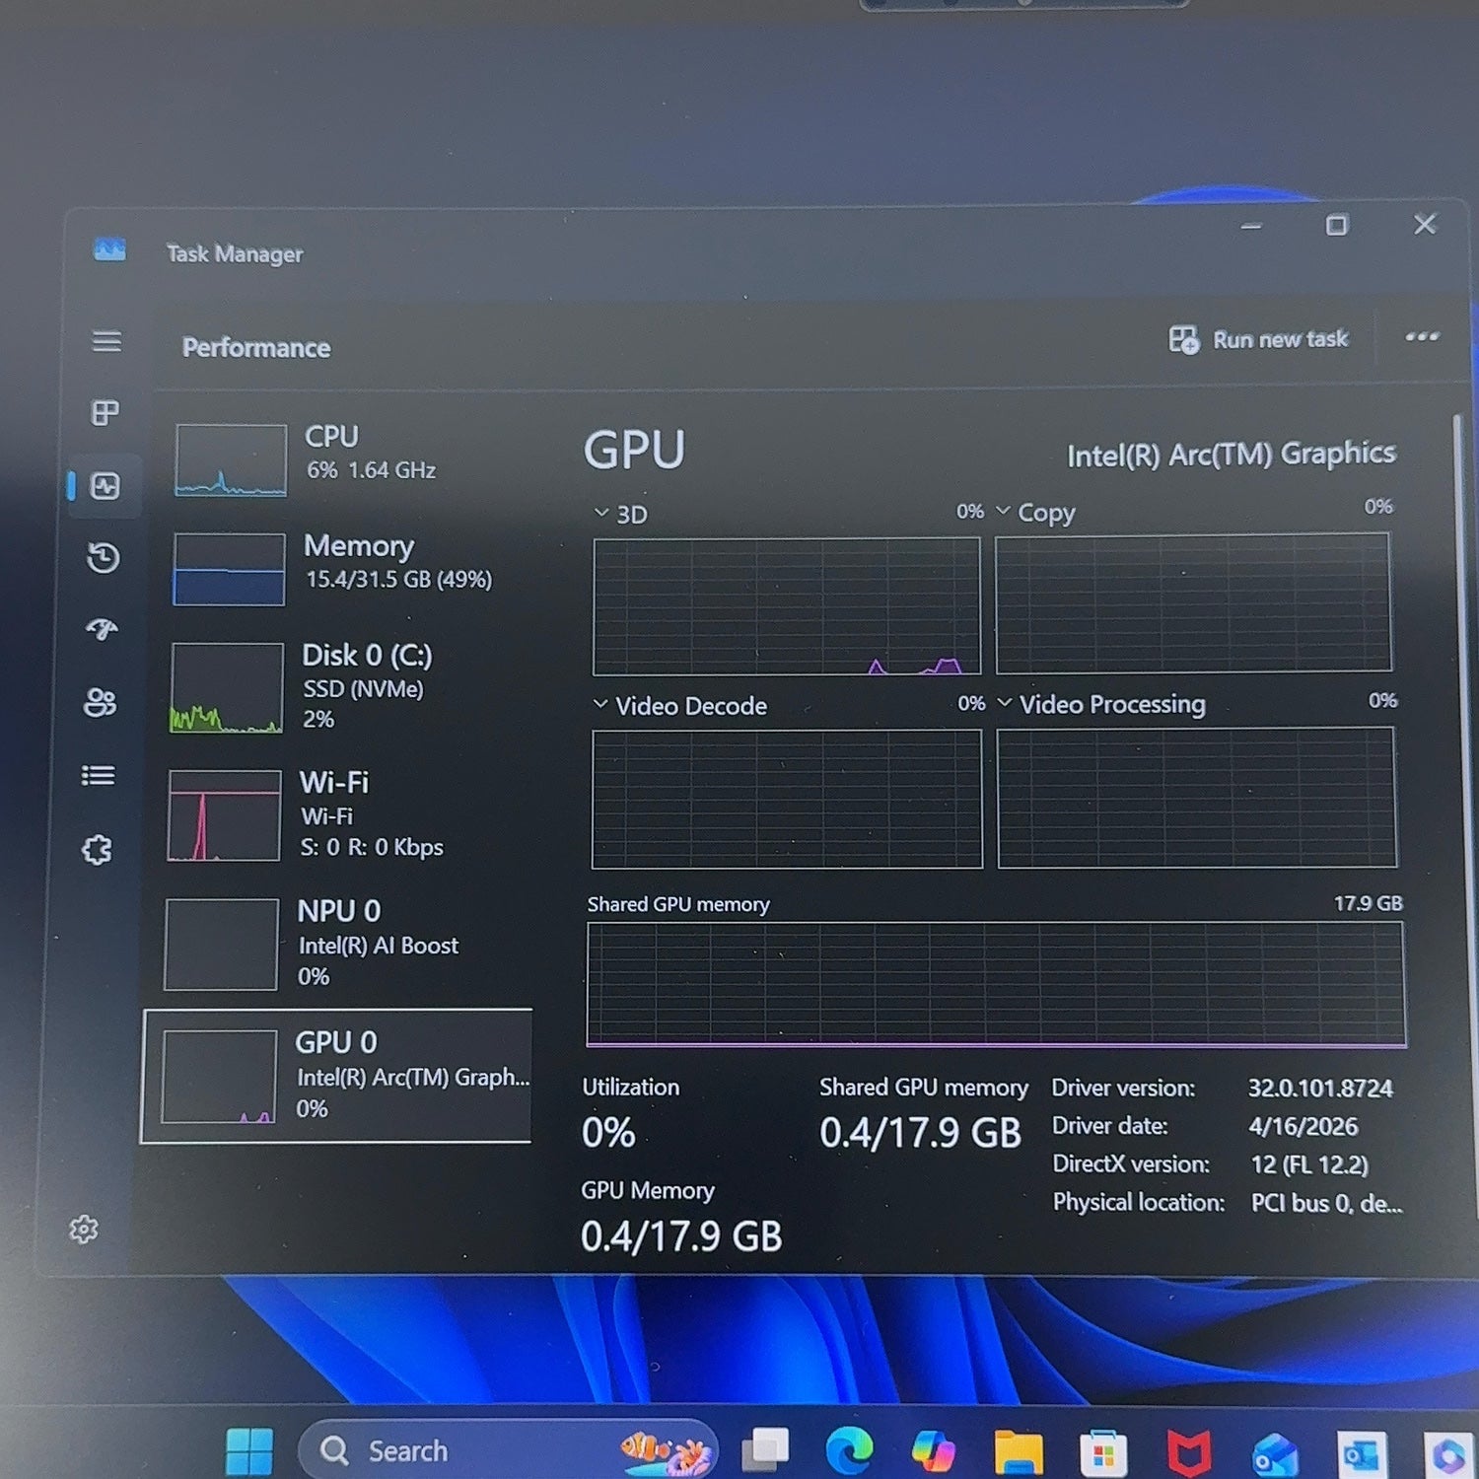This screenshot has height=1479, width=1479.
Task: Open the Windows Start menu
Action: (249, 1451)
